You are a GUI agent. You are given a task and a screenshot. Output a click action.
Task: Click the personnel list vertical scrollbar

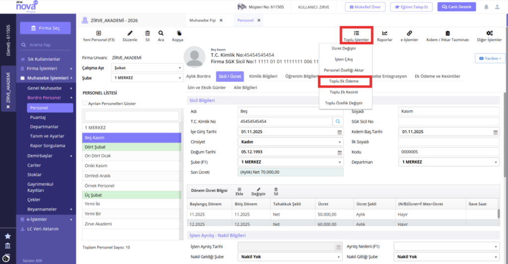pos(182,182)
